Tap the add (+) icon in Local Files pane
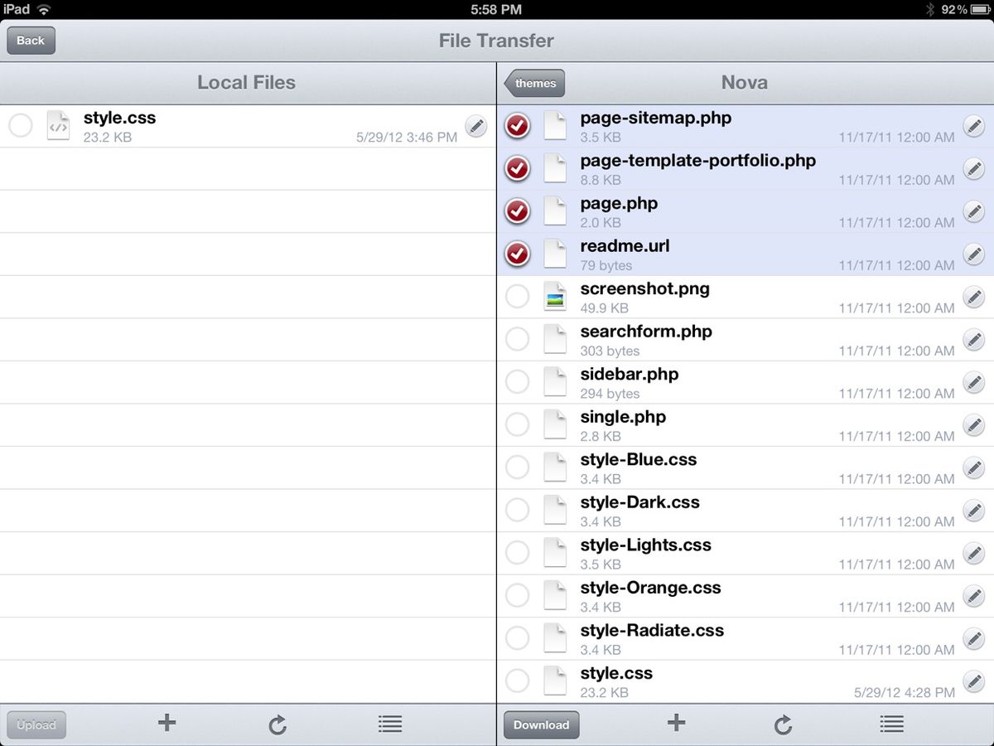The image size is (994, 746). [x=166, y=724]
